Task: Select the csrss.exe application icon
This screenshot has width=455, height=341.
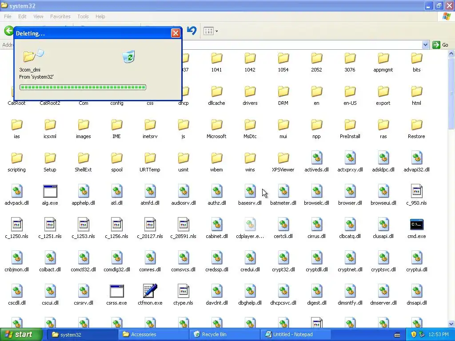Action: (x=117, y=291)
